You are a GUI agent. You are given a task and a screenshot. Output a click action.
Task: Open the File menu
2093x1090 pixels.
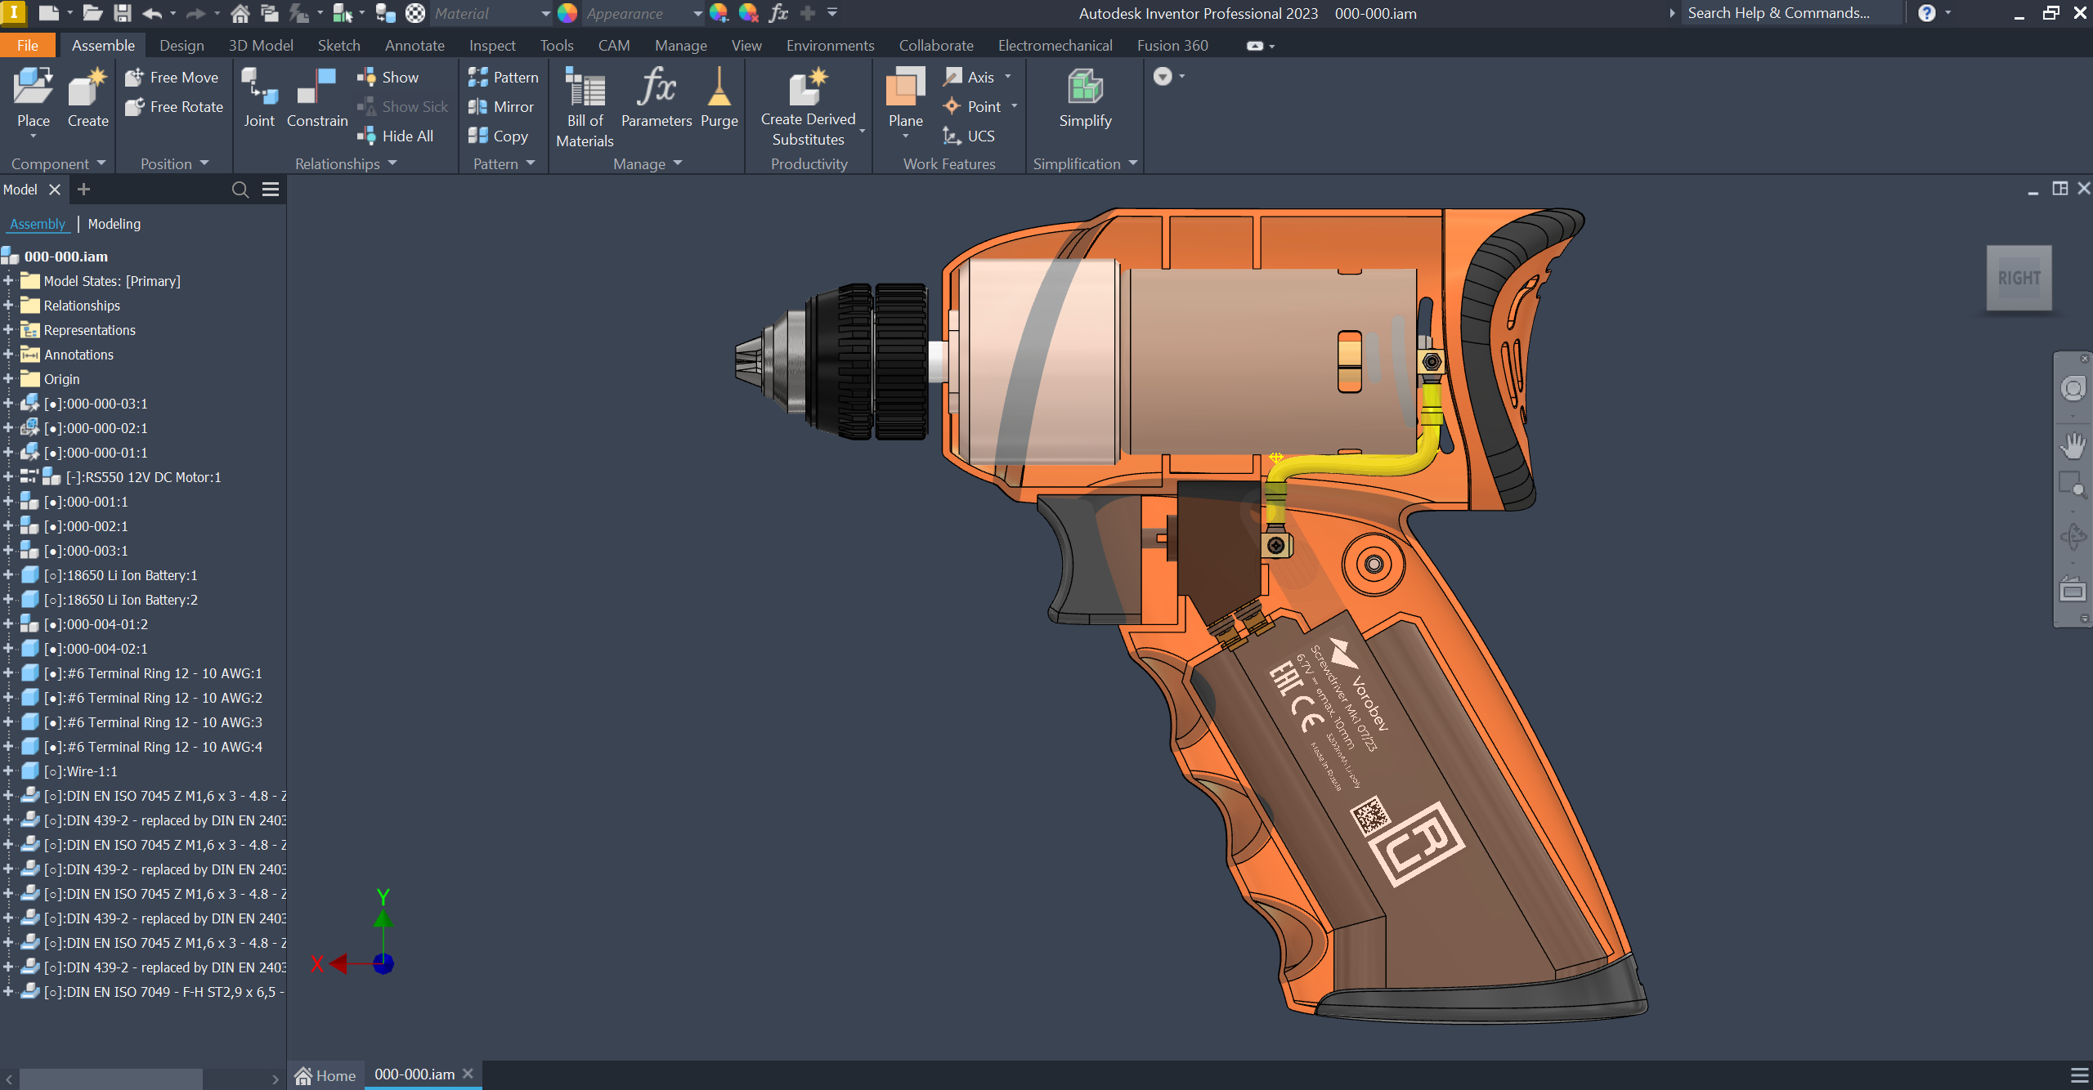click(27, 45)
